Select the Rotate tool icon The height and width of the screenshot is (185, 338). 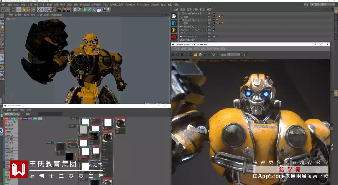[x=28, y=10]
